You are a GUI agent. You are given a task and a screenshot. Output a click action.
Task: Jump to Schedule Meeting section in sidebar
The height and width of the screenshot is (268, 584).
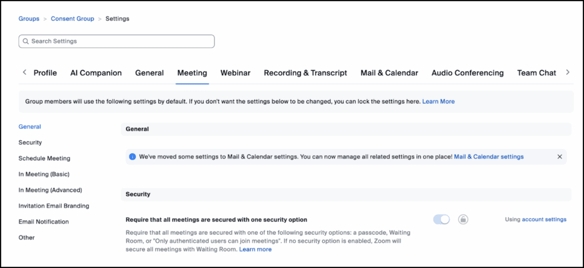coord(44,159)
